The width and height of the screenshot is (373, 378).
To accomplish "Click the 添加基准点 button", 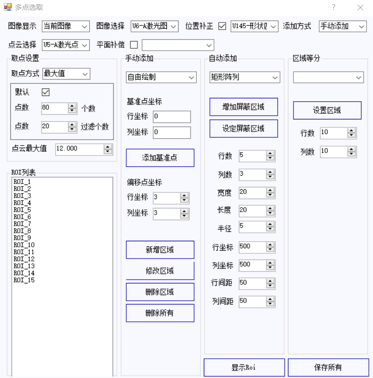I will click(160, 158).
